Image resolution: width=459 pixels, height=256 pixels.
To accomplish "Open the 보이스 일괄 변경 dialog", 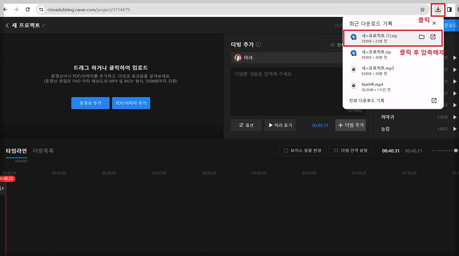I will click(302, 150).
